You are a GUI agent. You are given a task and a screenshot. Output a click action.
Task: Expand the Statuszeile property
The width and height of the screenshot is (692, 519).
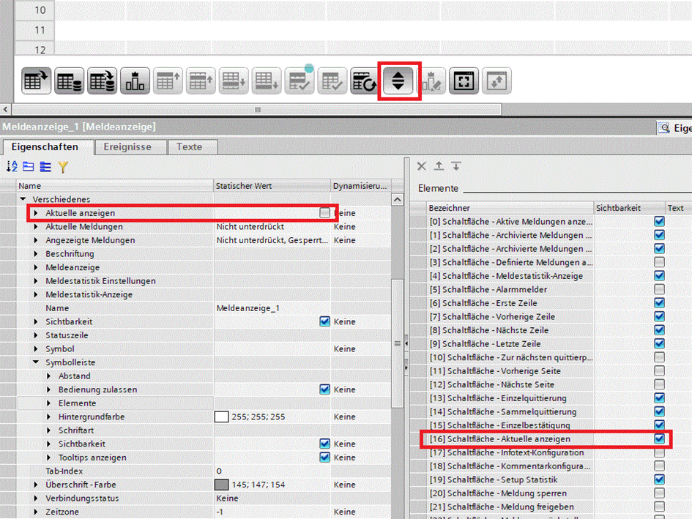[x=36, y=335]
